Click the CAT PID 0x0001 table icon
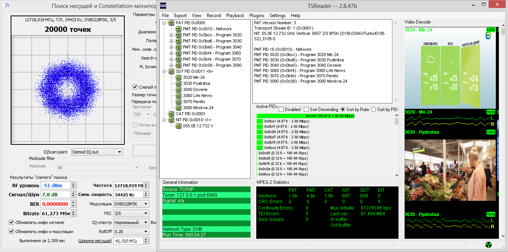This screenshot has height=252, width=508. (x=171, y=114)
